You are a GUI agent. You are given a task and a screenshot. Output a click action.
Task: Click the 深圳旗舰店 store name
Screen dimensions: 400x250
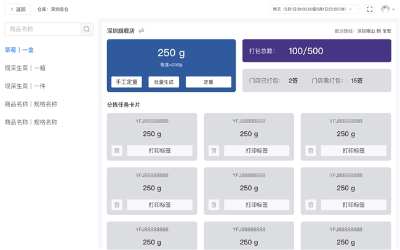tap(121, 31)
